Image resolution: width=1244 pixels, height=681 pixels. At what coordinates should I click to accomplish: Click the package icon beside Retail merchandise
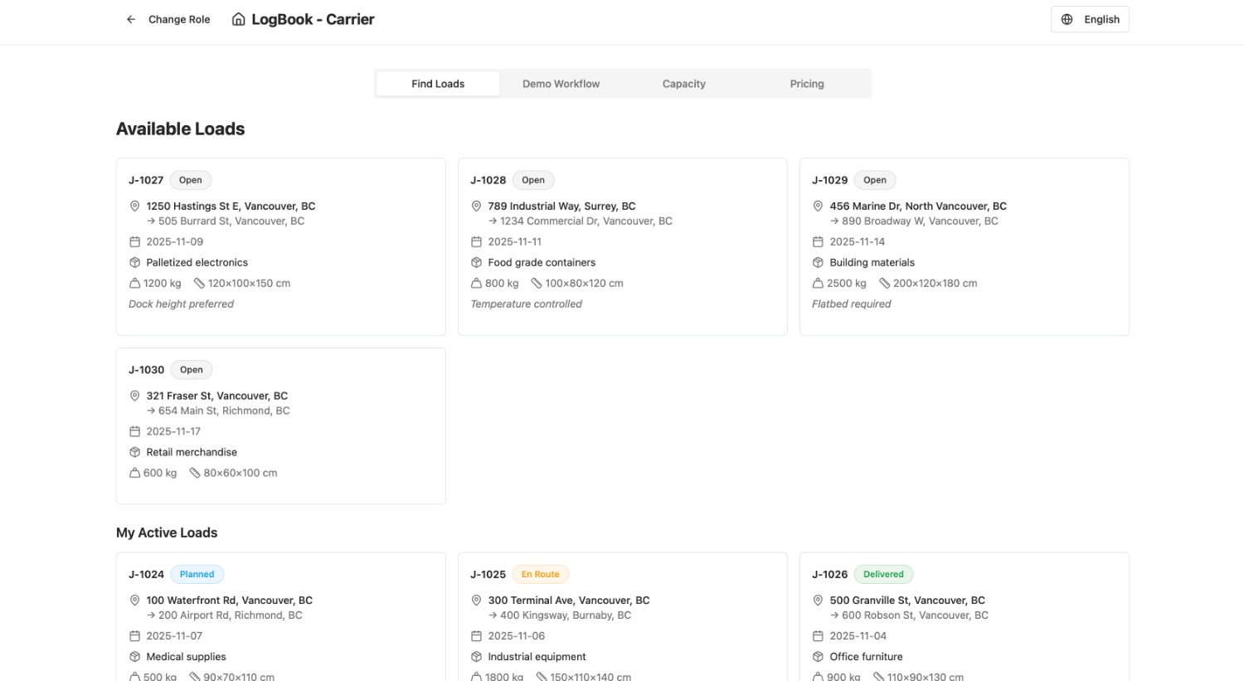[134, 452]
